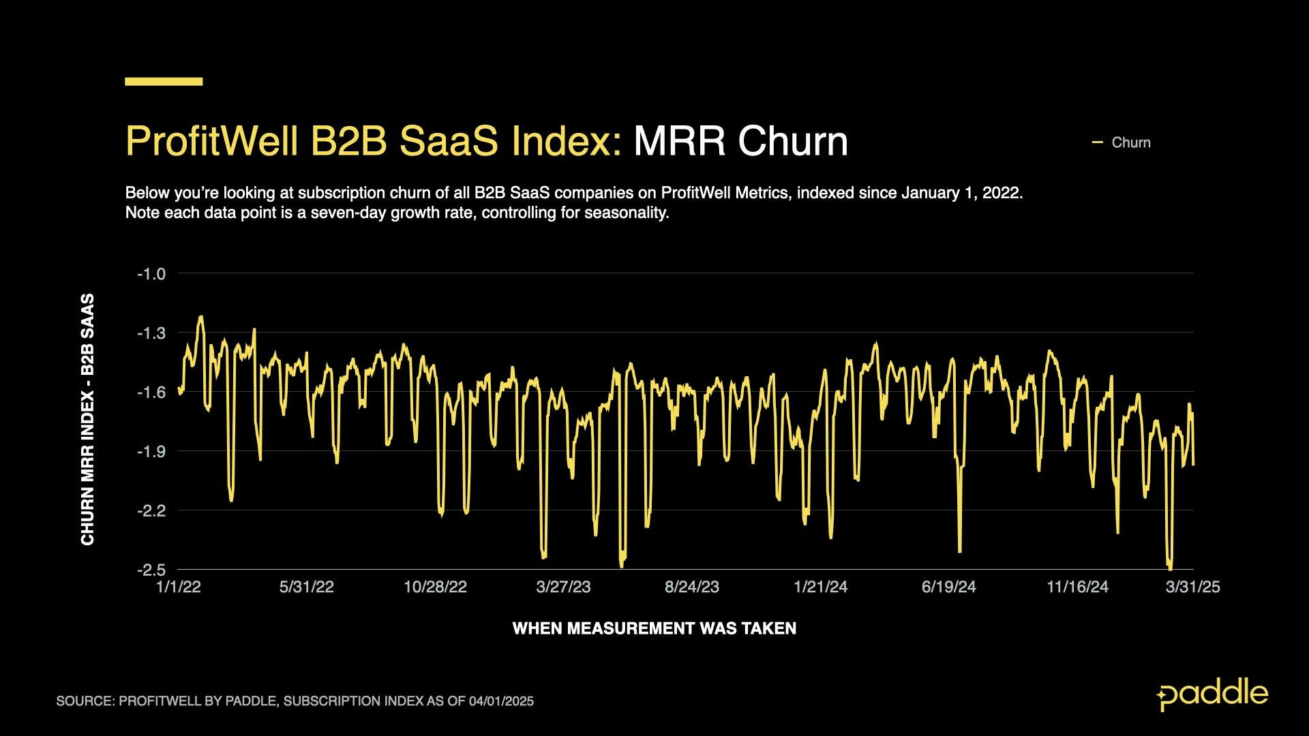Click the 8/24/23 date label
The height and width of the screenshot is (736, 1309).
coord(692,587)
